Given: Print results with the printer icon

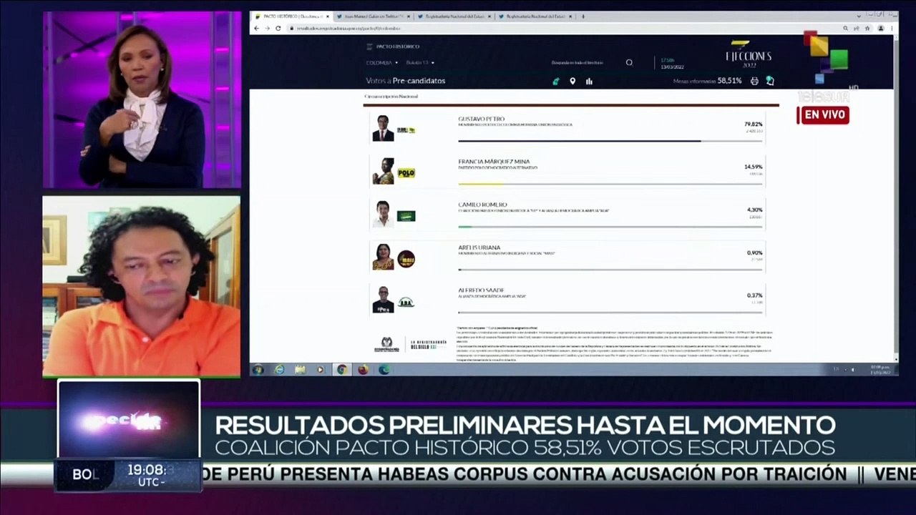Looking at the screenshot, I should click(754, 81).
